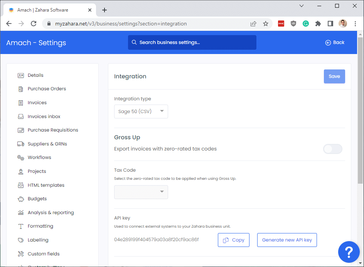Screen dimensions: 364x267
Task: Click the Search business settings field
Action: click(x=192, y=42)
